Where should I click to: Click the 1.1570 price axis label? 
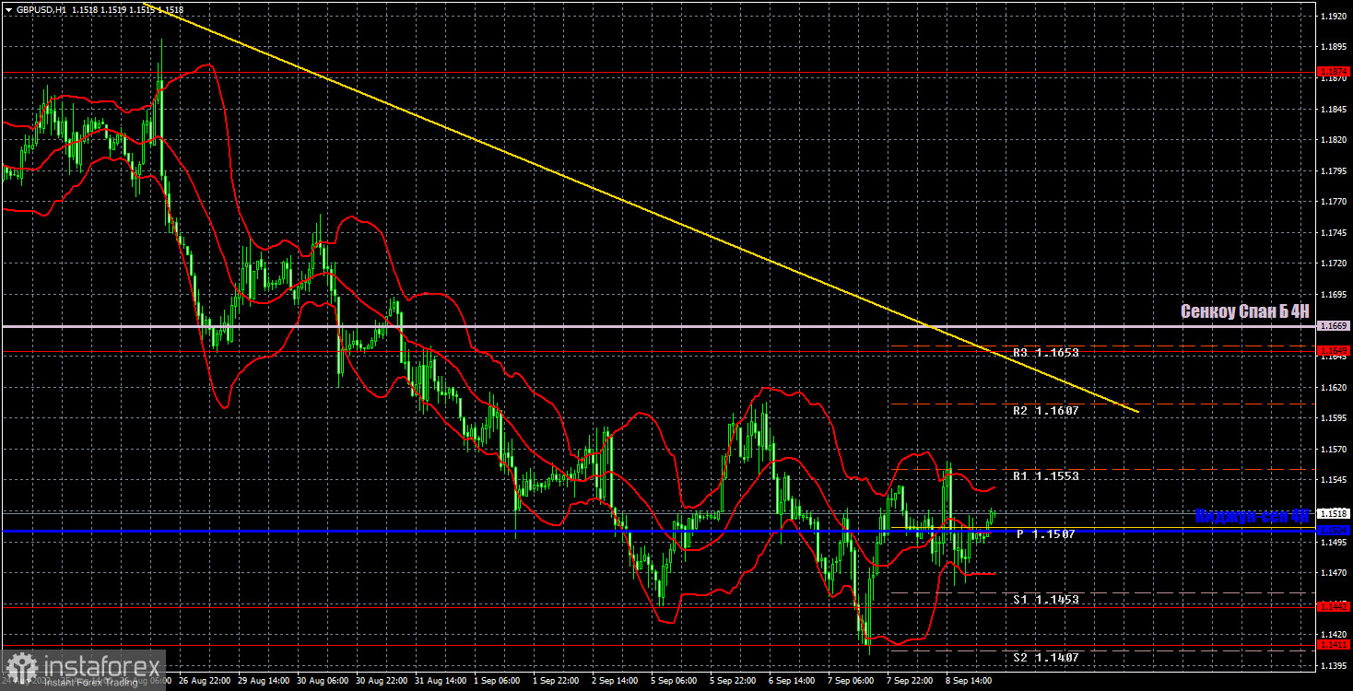(1333, 450)
